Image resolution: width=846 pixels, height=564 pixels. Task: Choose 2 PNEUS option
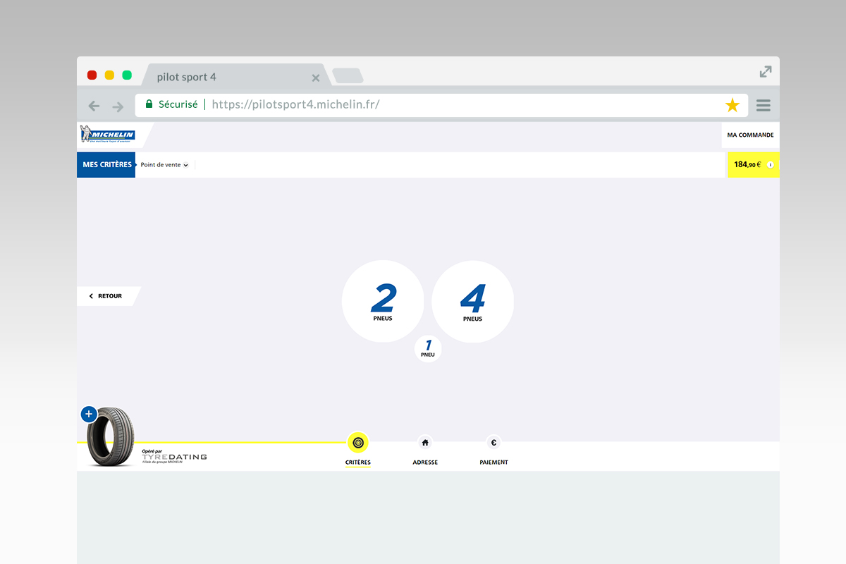(383, 302)
